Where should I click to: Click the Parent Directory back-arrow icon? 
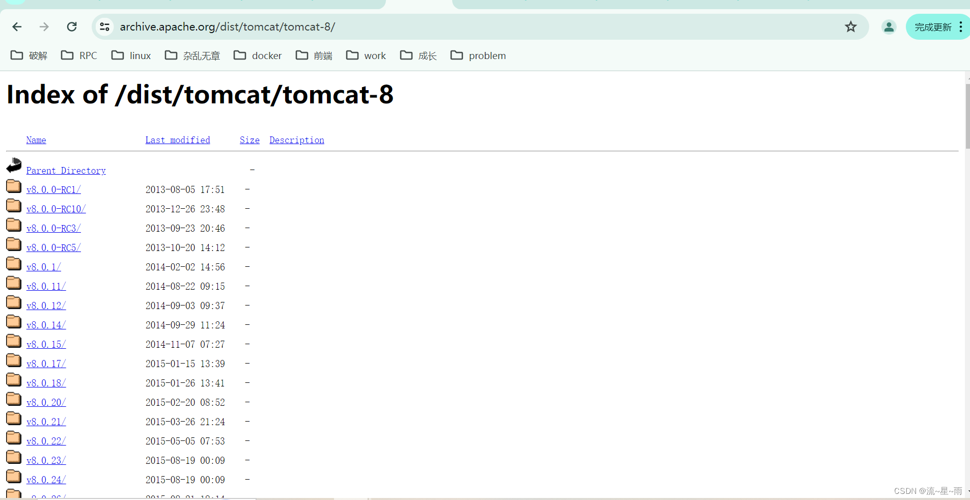coord(14,165)
